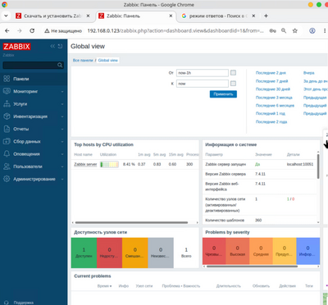
Task: Select Последние 7 дней time range
Action: (x=271, y=81)
